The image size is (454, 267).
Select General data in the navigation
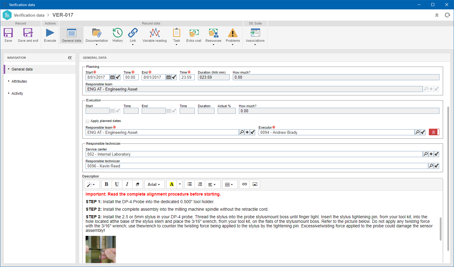(x=40, y=69)
